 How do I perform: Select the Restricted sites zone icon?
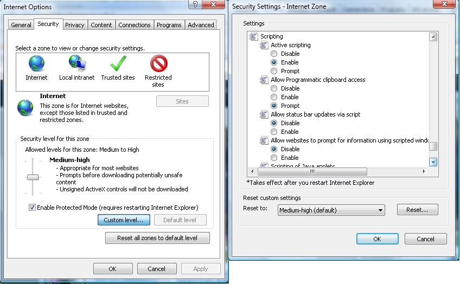pos(159,63)
